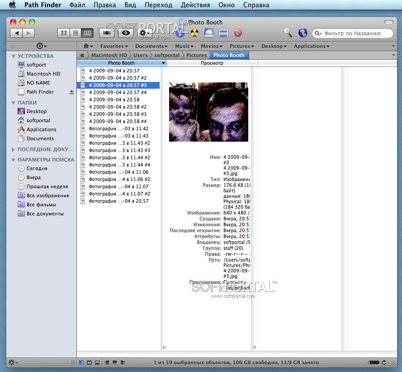Image resolution: width=402 pixels, height=372 pixels.
Task: Select file Фотография ...-04 в 20.57
Action: [118, 201]
